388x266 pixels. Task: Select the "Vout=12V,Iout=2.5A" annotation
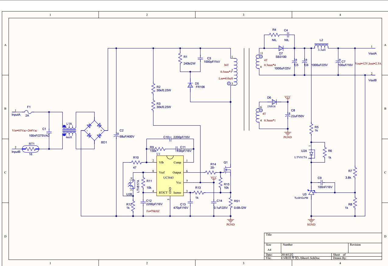pos(368,64)
